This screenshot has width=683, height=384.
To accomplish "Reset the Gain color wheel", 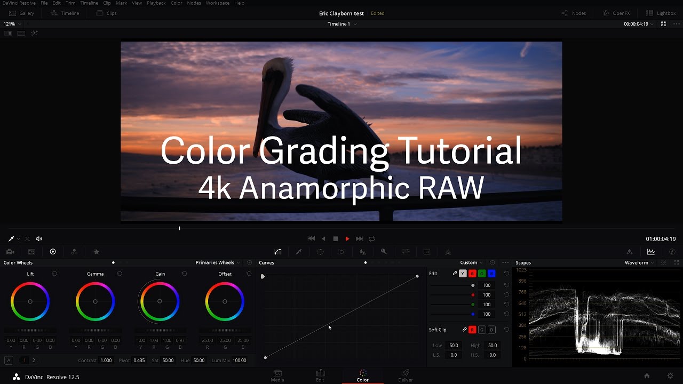I will [x=184, y=274].
